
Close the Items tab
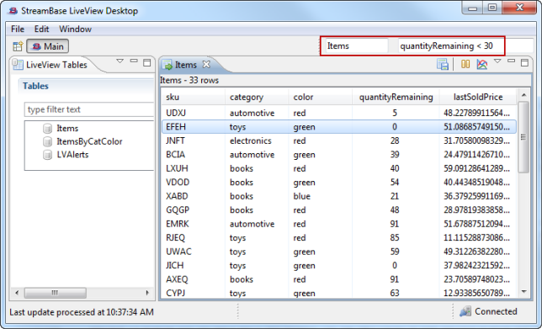(x=206, y=64)
